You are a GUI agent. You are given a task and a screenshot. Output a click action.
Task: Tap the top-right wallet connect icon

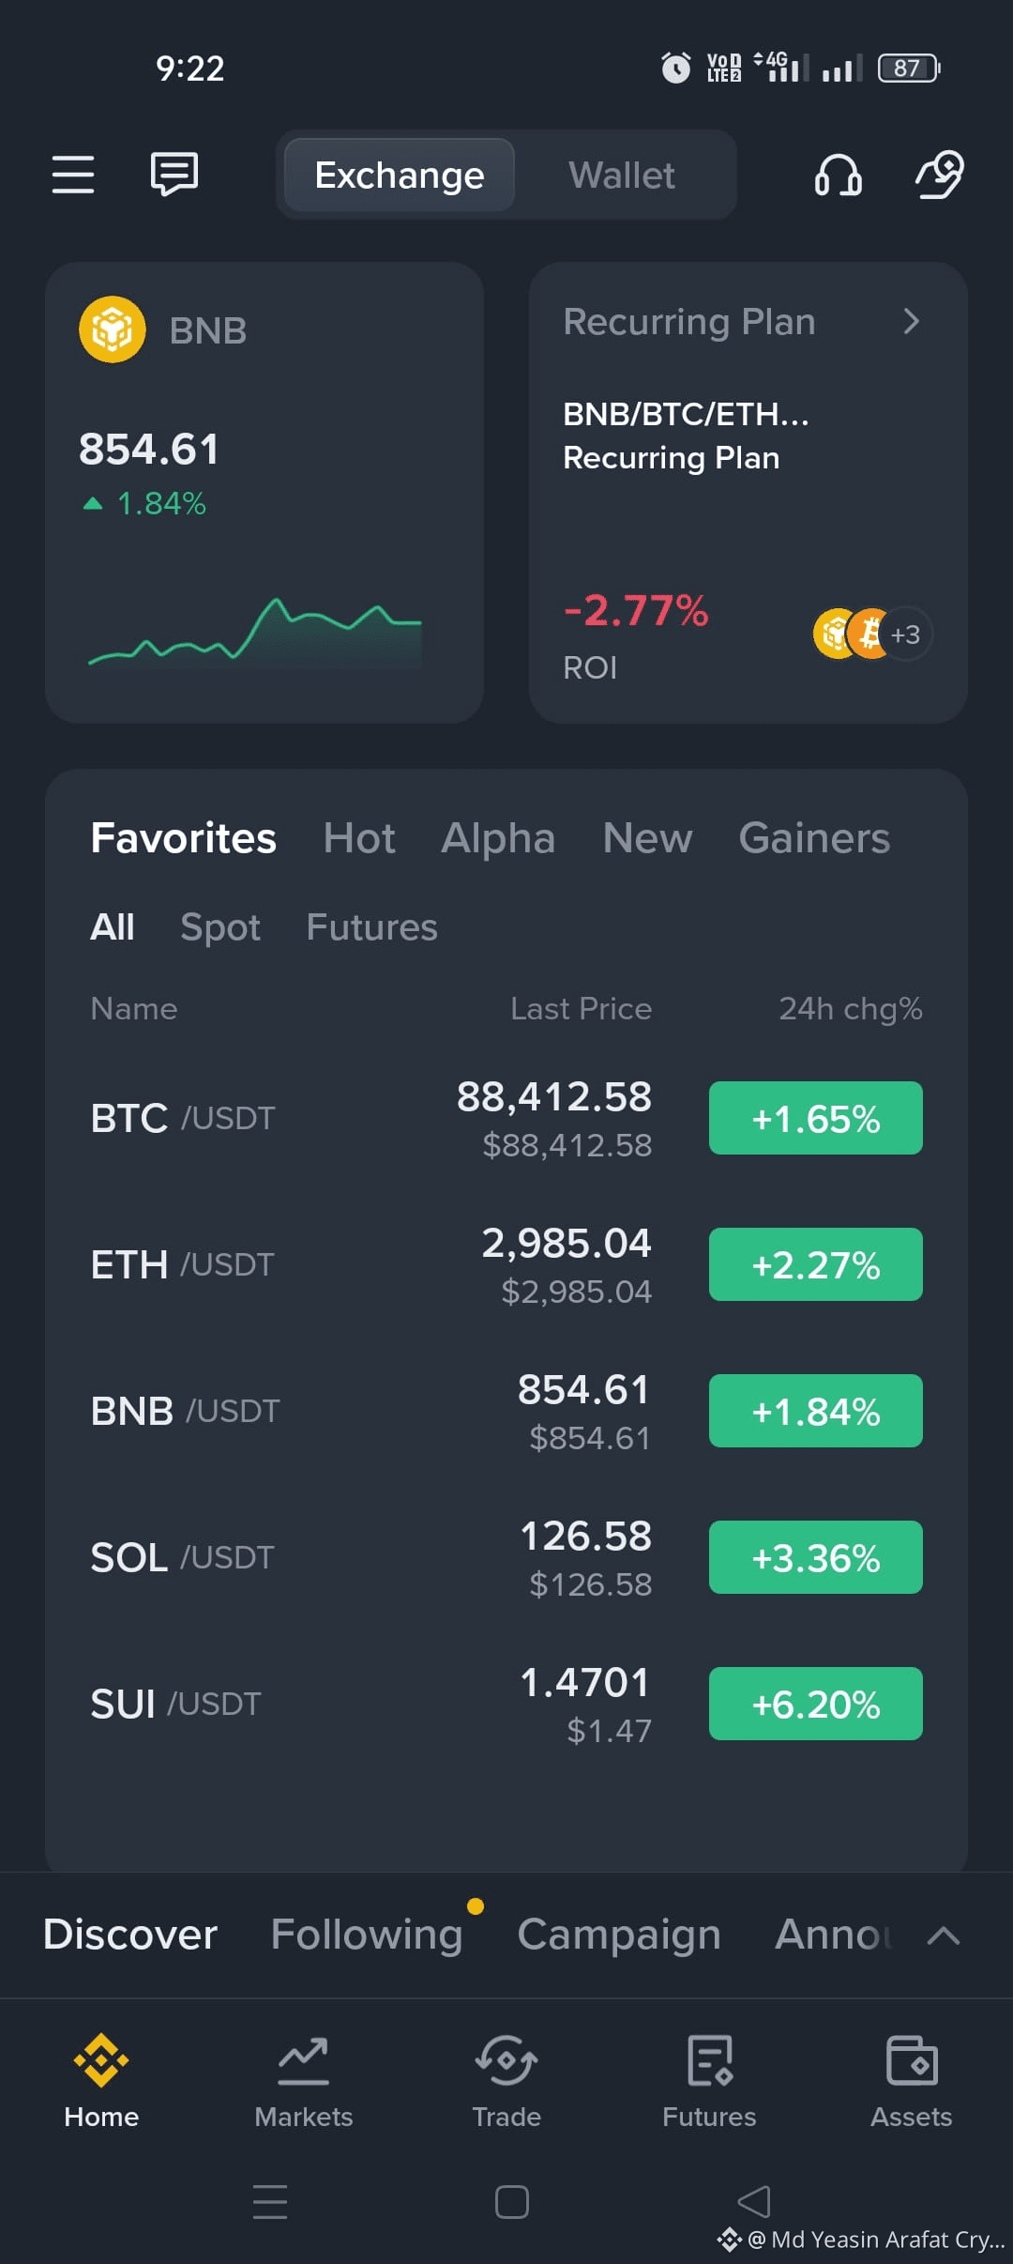click(940, 175)
